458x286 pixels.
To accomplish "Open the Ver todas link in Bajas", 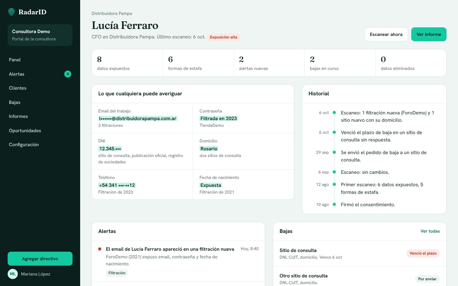I will point(430,231).
